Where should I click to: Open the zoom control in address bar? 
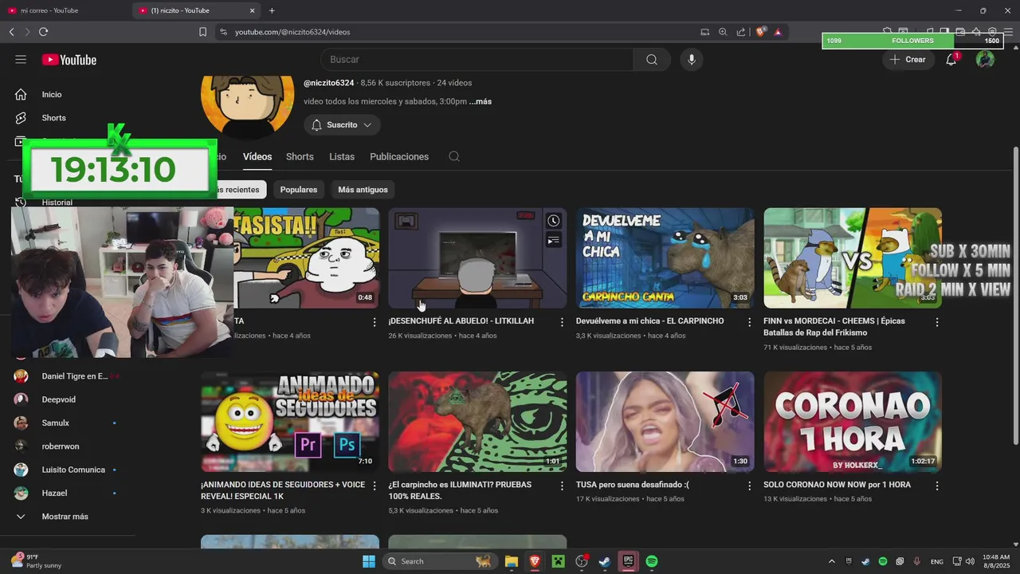pyautogui.click(x=723, y=32)
